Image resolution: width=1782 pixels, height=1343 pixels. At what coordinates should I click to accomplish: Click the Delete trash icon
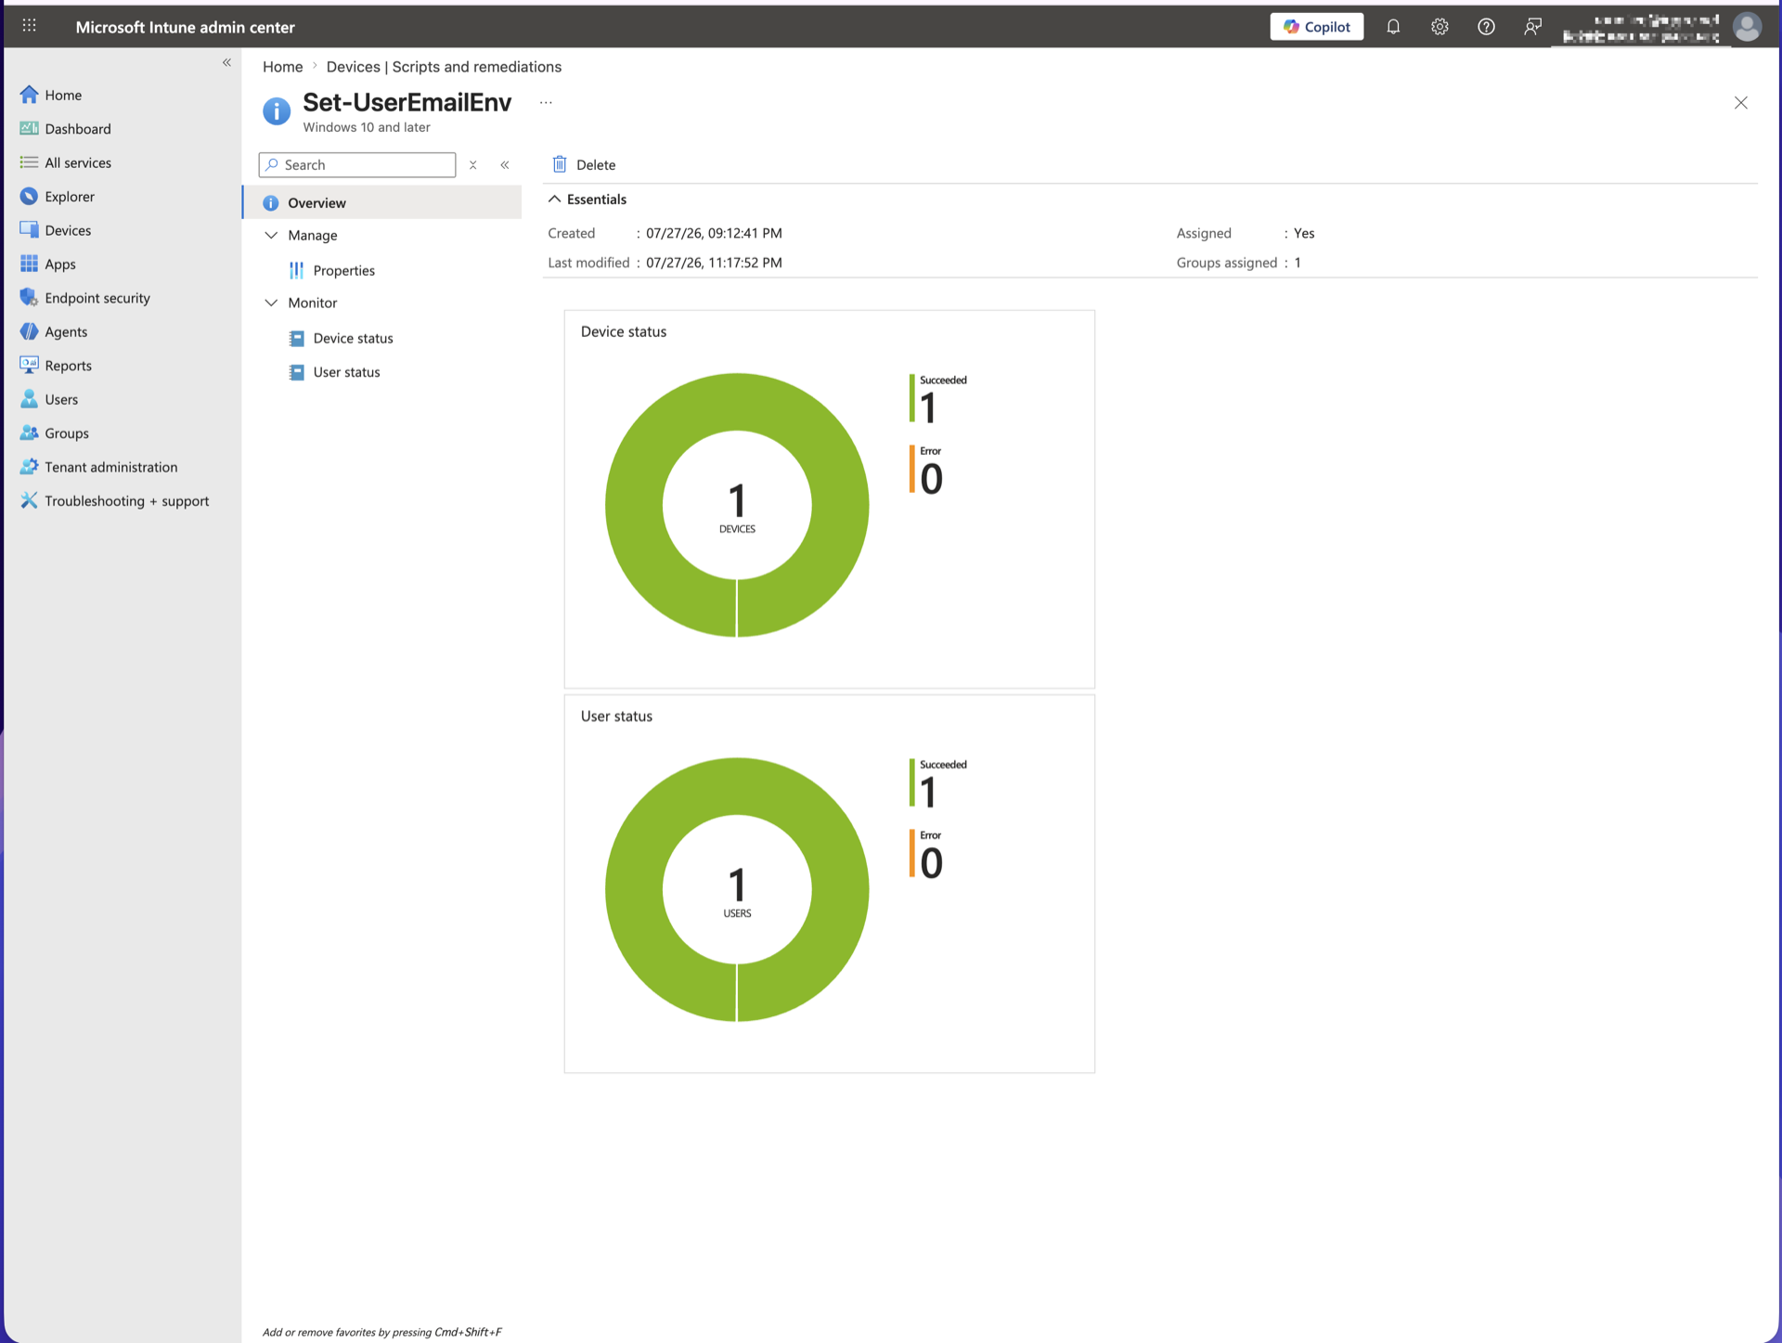(560, 164)
